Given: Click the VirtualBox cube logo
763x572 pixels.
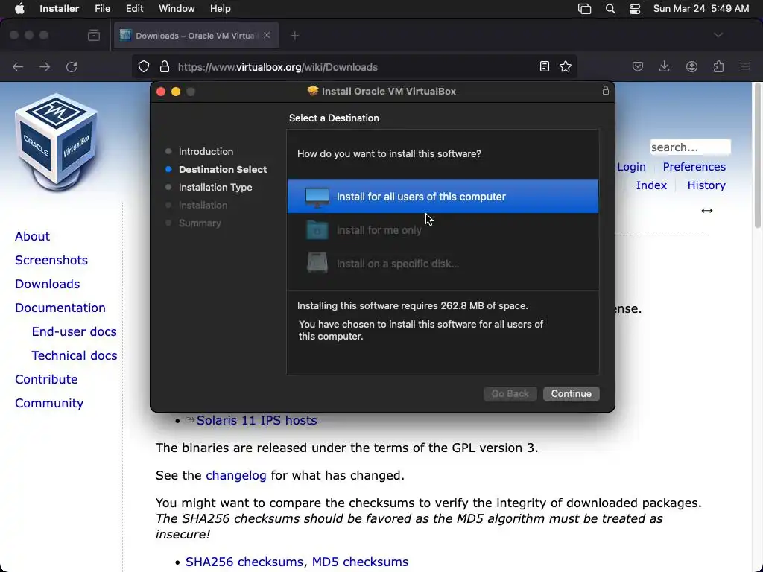Looking at the screenshot, I should pyautogui.click(x=57, y=142).
